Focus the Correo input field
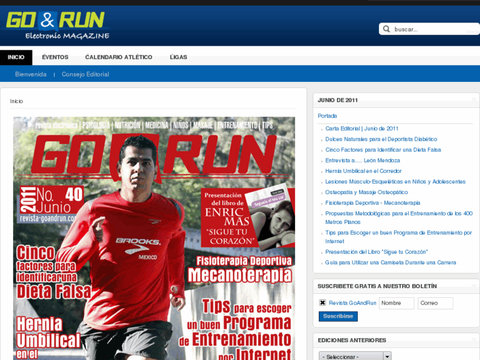 [435, 303]
